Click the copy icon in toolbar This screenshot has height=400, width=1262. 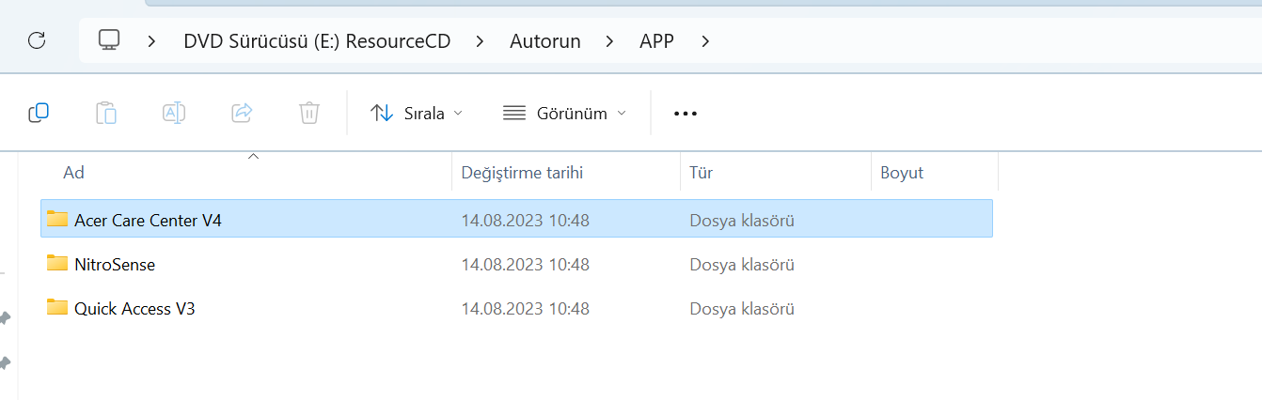pos(39,113)
